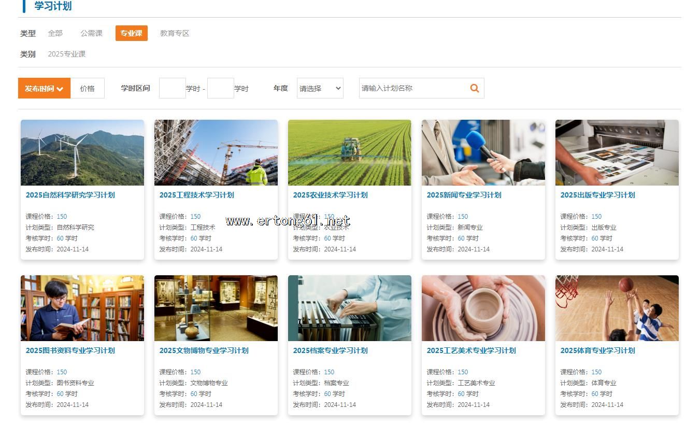
Task: Sort by 发布时间 descending button
Action: click(44, 89)
